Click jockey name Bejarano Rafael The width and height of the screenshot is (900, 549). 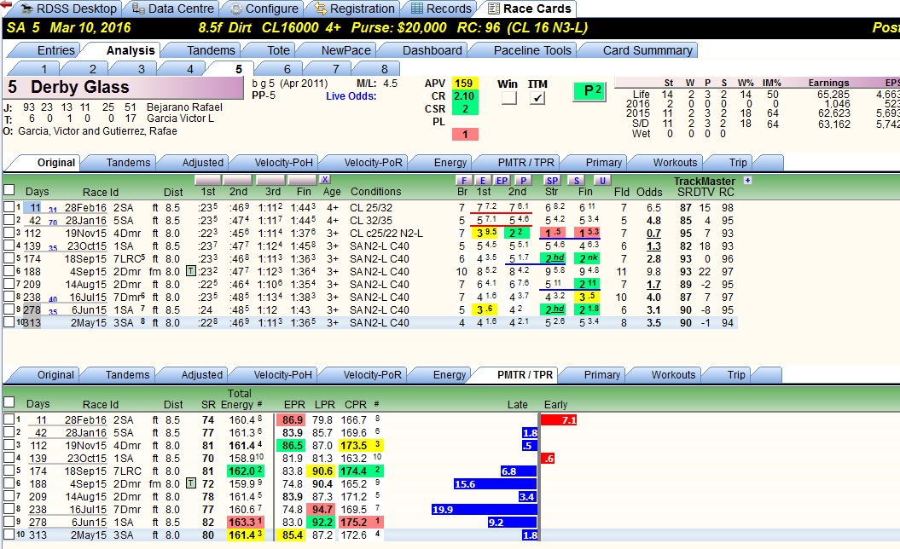(184, 107)
